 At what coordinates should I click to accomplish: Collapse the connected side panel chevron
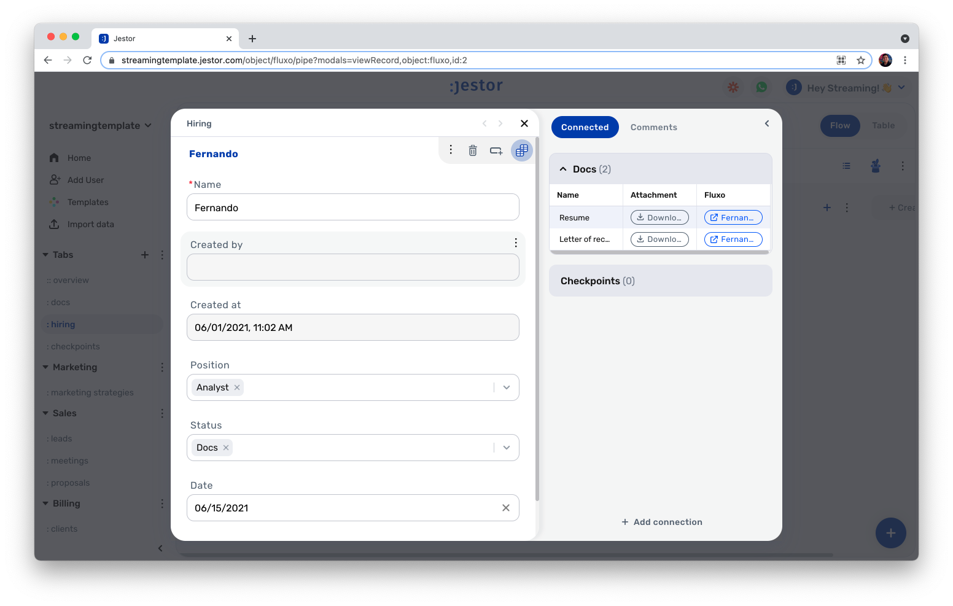767,123
